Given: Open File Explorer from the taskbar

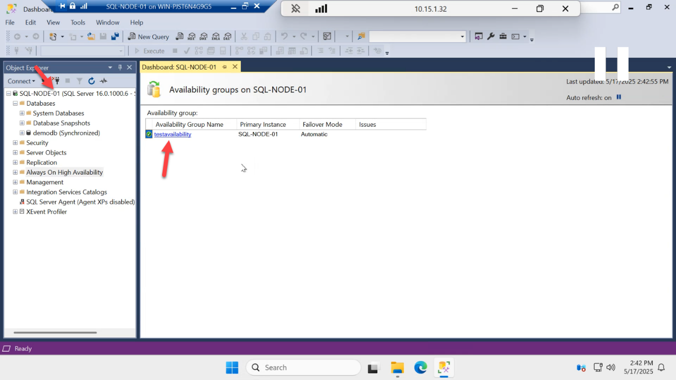Looking at the screenshot, I should pos(397,367).
